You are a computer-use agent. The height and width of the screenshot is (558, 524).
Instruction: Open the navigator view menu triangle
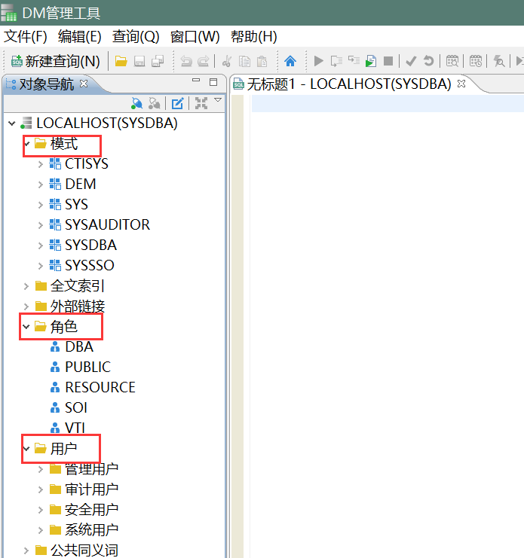coord(218,100)
